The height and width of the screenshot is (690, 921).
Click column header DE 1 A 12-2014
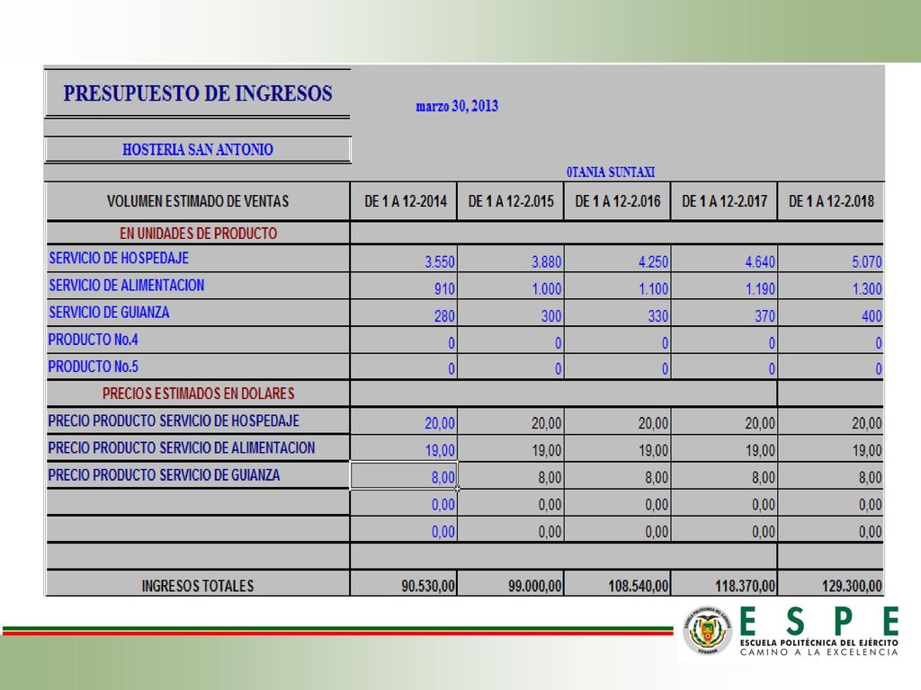[406, 201]
